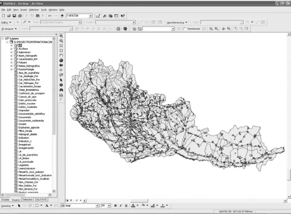Viewport: 291px width, 214px height.
Task: Select the Measure tool
Action: tap(61, 95)
